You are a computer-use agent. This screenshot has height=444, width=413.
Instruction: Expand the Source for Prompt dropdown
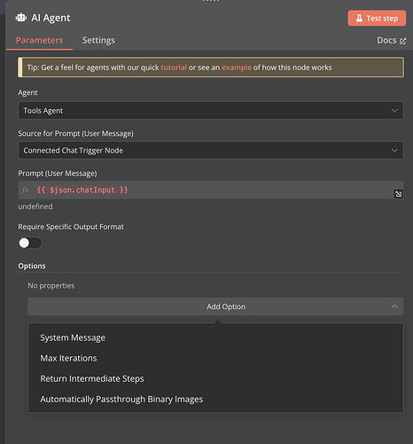(211, 150)
